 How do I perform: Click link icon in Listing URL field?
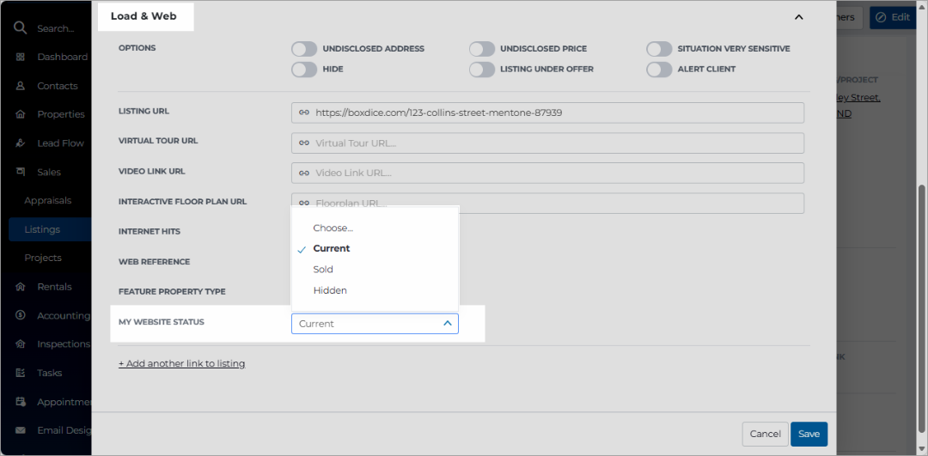pos(303,112)
